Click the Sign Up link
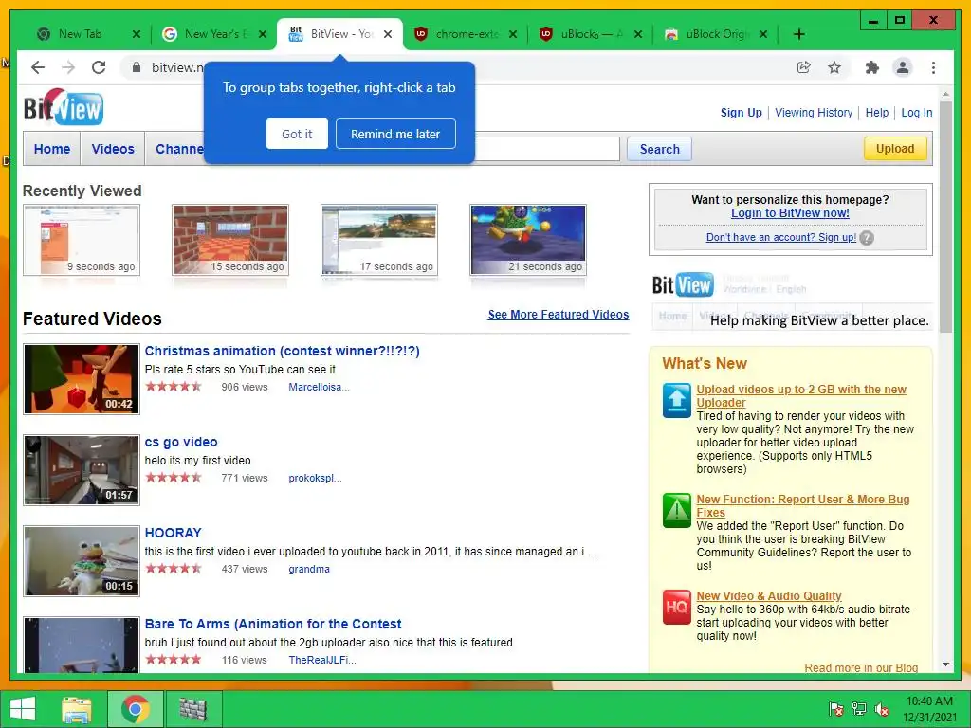 [741, 113]
